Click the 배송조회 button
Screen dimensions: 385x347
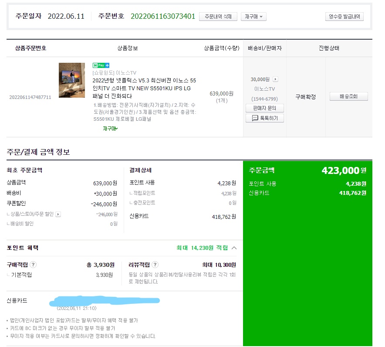(x=349, y=96)
